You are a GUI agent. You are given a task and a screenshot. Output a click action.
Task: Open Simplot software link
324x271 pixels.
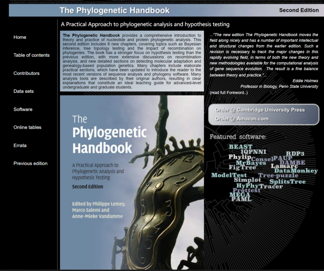[247, 180]
